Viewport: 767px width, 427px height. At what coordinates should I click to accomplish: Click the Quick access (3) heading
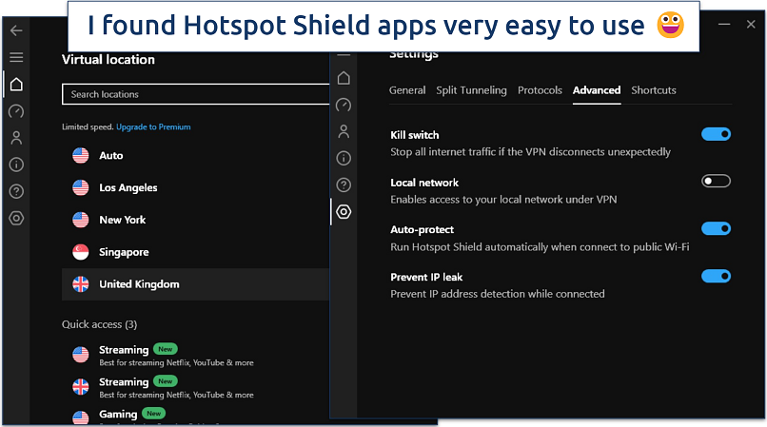(99, 324)
